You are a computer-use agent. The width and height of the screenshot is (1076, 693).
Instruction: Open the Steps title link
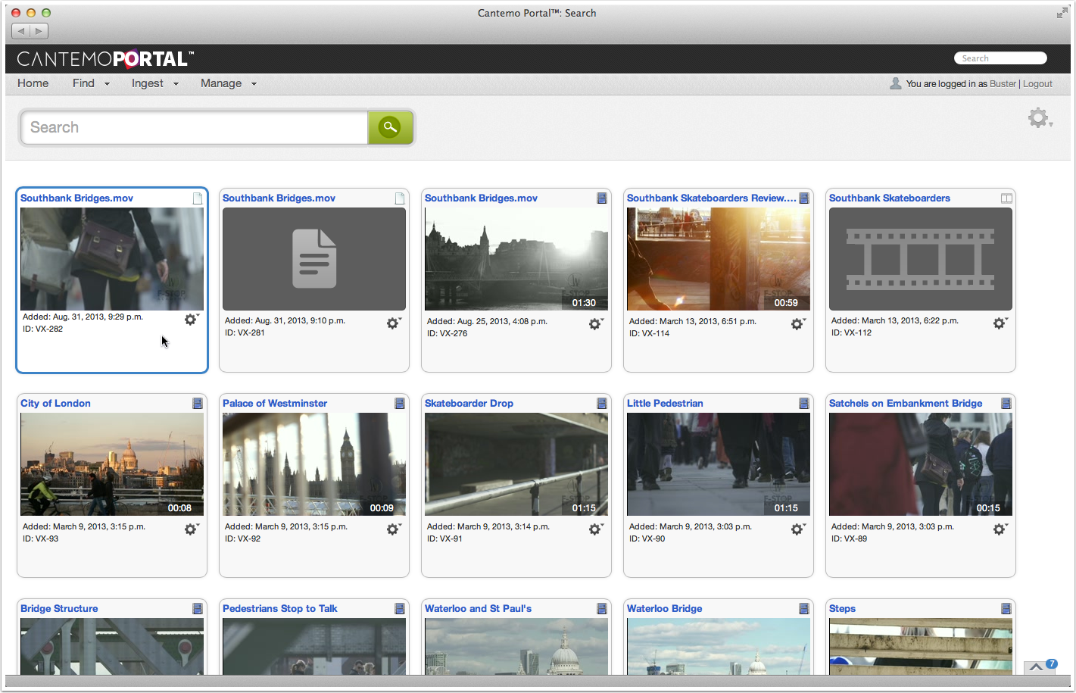[842, 609]
